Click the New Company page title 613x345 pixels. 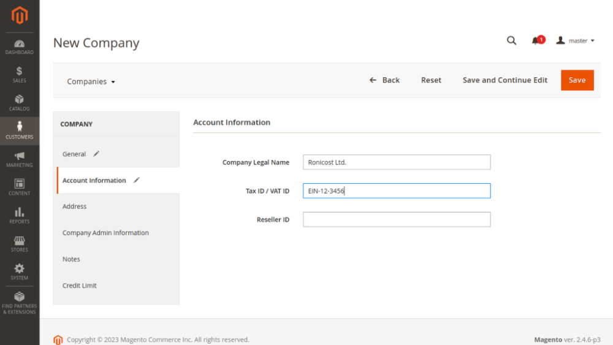click(x=96, y=42)
